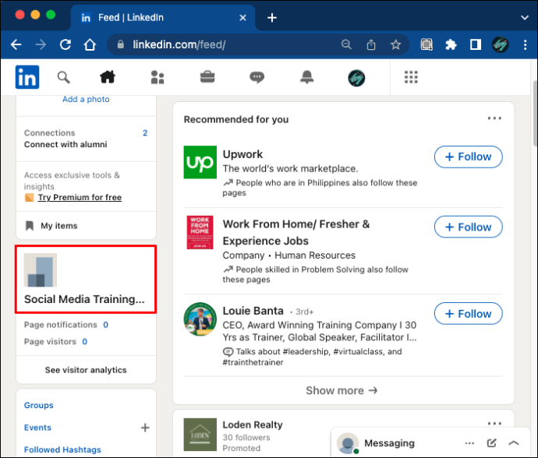Image resolution: width=538 pixels, height=458 pixels.
Task: Expand the Messaging panel chevron
Action: [514, 443]
